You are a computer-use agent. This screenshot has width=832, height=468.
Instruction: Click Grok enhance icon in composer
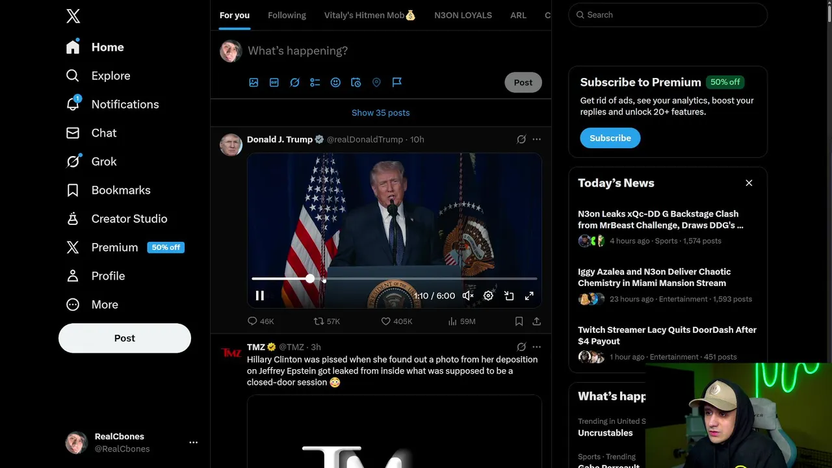[294, 83]
